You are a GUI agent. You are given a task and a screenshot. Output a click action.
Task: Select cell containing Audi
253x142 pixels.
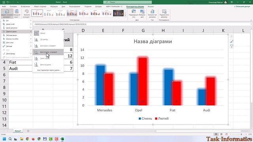click(x=21, y=68)
